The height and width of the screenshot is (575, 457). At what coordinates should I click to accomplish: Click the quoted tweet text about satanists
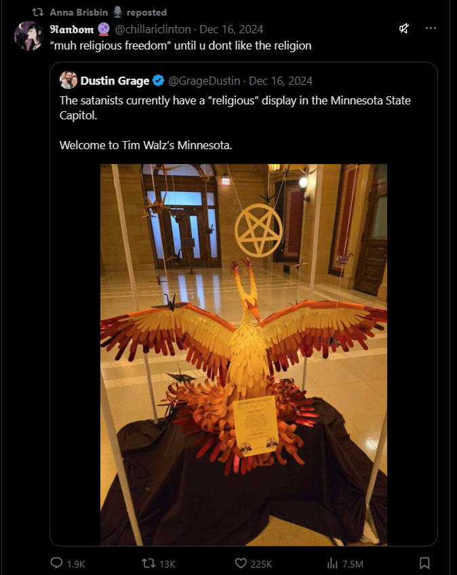pos(235,123)
